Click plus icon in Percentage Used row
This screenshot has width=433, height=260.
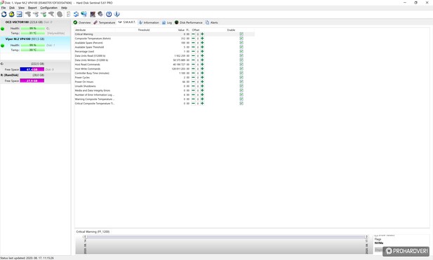pyautogui.click(x=202, y=51)
